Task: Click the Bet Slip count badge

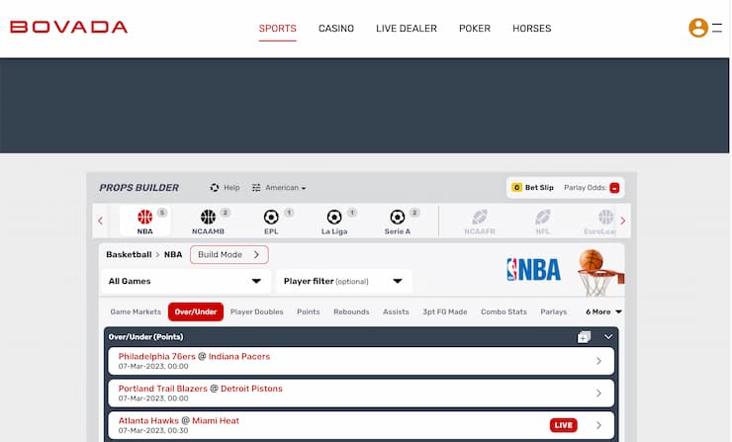Action: click(x=516, y=188)
